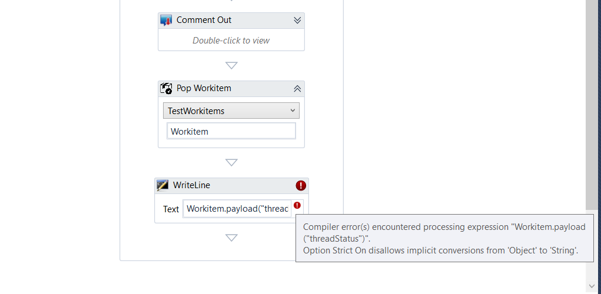The width and height of the screenshot is (601, 294).
Task: Select the WriteLine activity header
Action: click(231, 186)
